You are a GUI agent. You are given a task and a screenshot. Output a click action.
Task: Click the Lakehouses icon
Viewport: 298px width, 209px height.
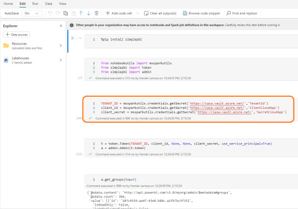pos(6,60)
